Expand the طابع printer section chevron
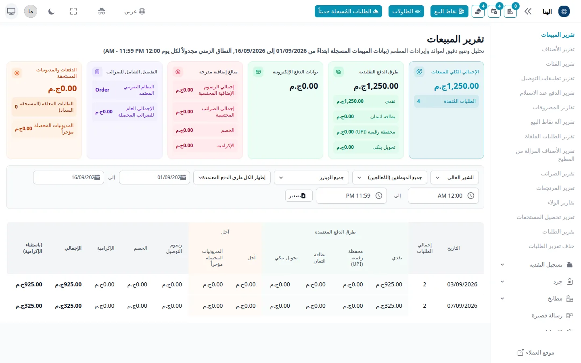This screenshot has width=581, height=363. pyautogui.click(x=502, y=298)
